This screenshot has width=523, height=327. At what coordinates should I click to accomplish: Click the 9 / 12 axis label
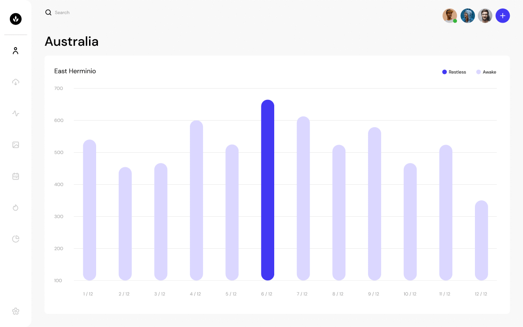tap(374, 294)
